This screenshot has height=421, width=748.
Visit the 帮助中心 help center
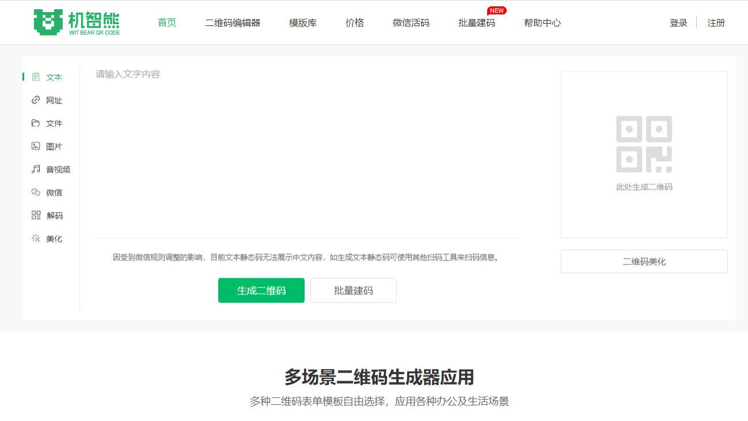(541, 23)
